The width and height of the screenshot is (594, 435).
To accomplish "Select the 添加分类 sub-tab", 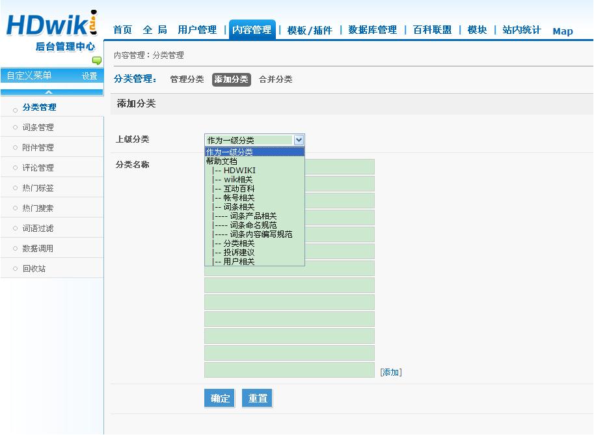I will pyautogui.click(x=231, y=79).
